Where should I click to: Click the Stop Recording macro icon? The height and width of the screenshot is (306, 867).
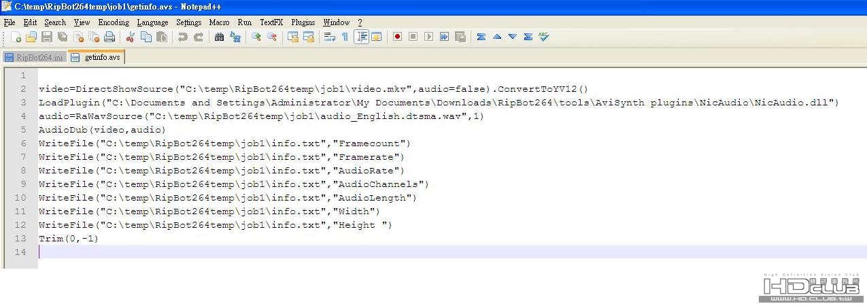coord(413,37)
